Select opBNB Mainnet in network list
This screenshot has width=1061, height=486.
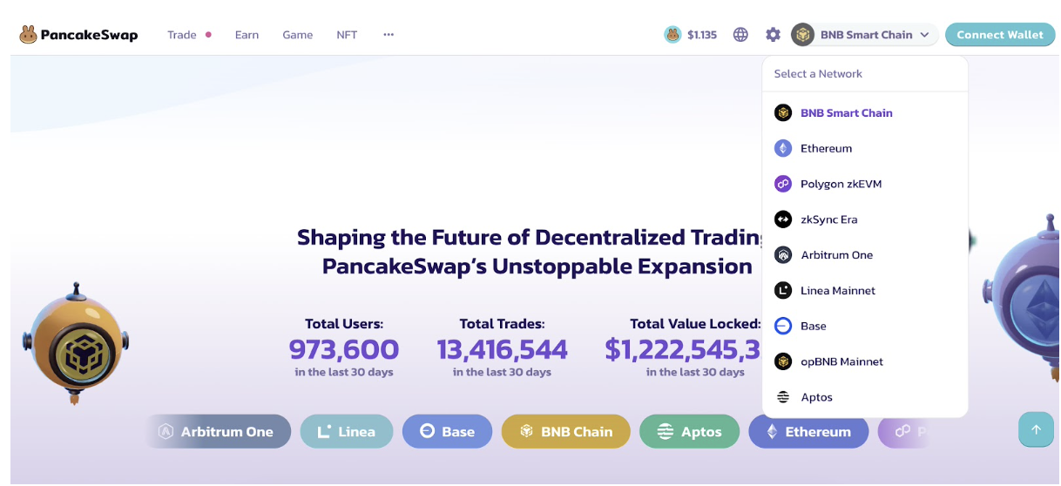(865, 362)
